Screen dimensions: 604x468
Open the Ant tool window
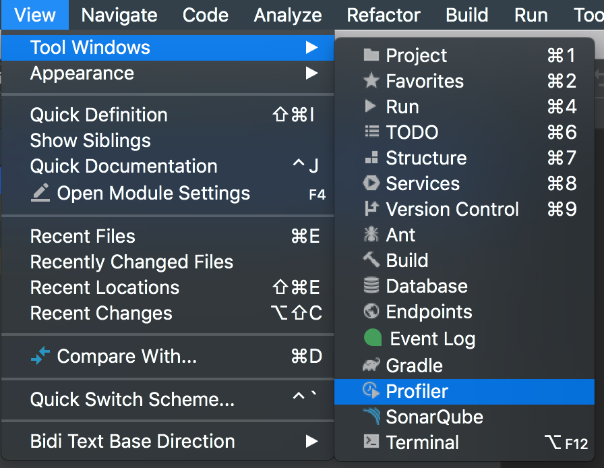click(464, 235)
